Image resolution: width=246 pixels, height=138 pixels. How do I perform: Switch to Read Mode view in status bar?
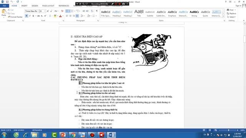pos(204,130)
